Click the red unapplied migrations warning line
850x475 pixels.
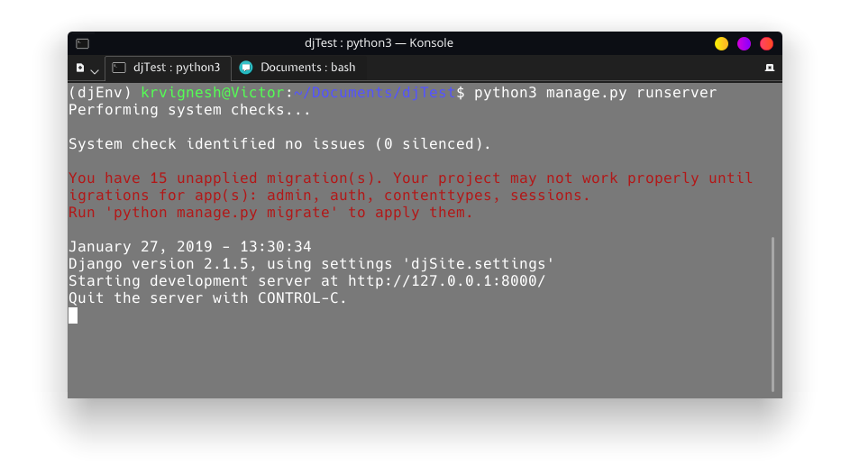click(x=410, y=178)
